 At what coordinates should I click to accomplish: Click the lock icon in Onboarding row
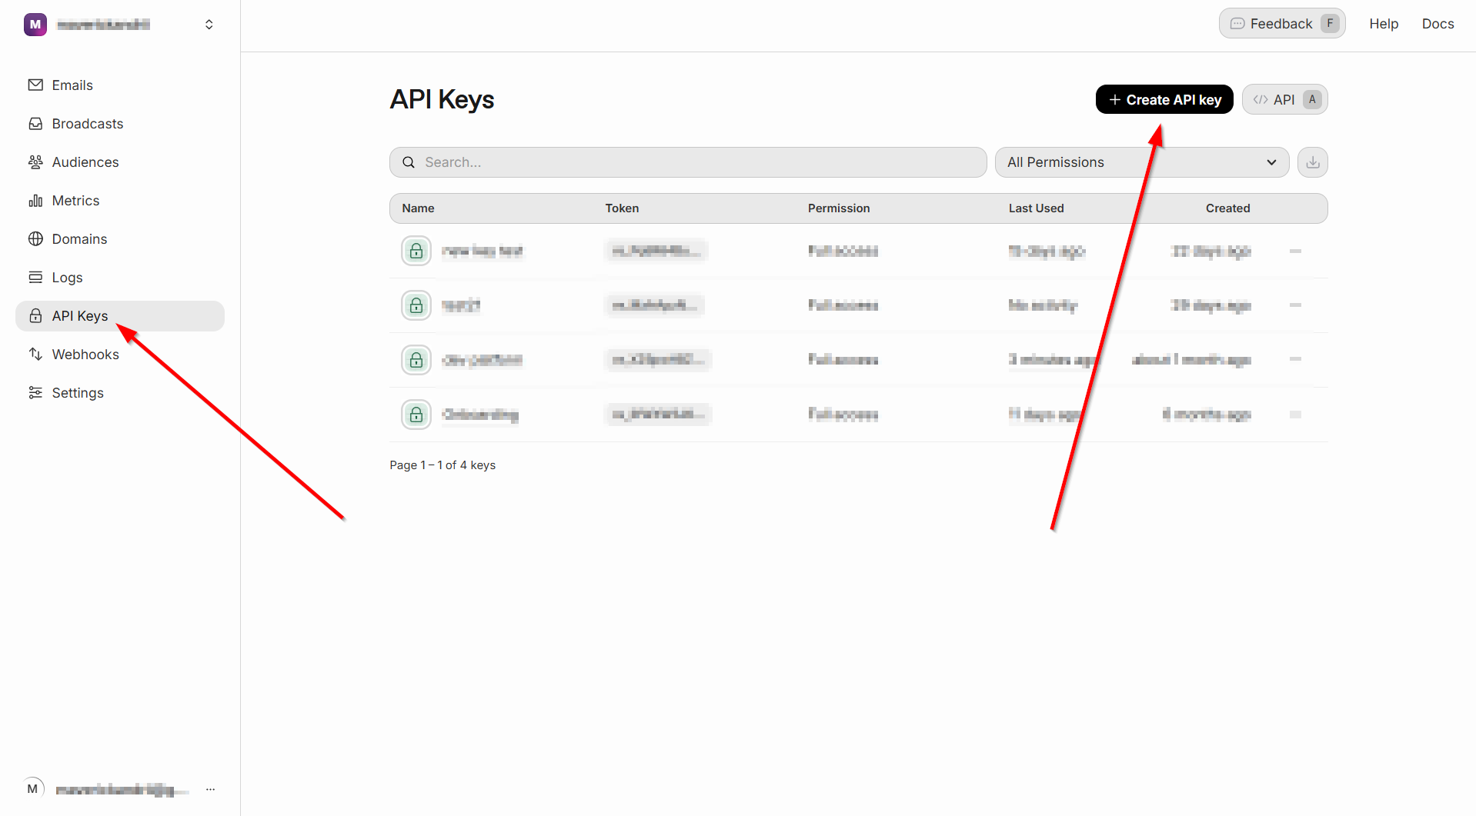coord(416,415)
